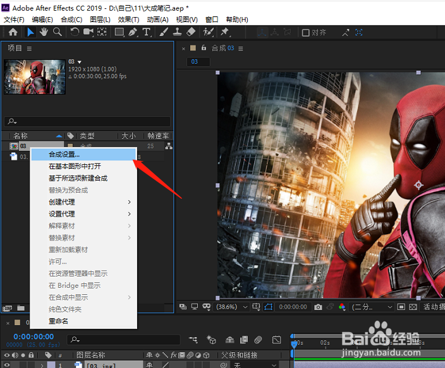Open the show channel RGB color icon

pyautogui.click(x=342, y=307)
